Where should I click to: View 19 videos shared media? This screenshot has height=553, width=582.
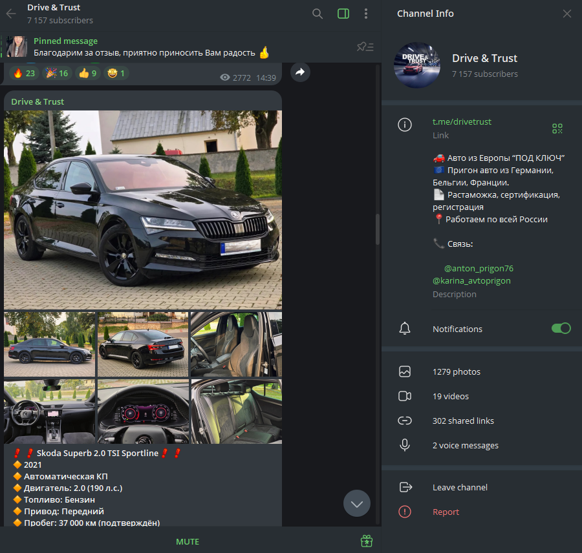coord(450,397)
